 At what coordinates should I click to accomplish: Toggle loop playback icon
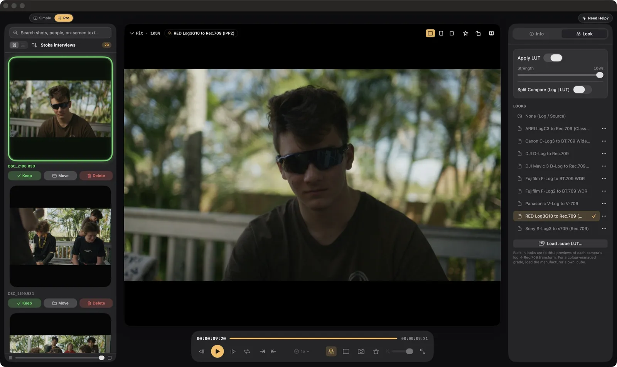click(247, 352)
